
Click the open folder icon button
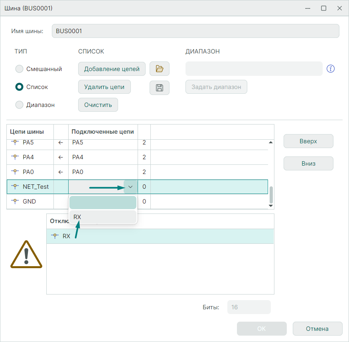(160, 69)
